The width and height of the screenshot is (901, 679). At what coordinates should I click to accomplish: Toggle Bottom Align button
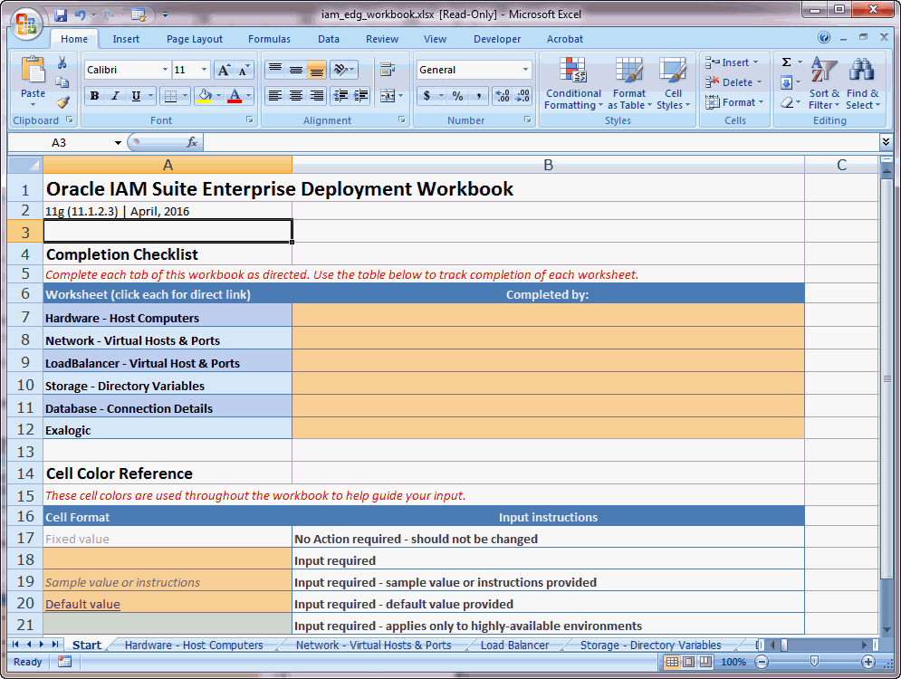[316, 70]
